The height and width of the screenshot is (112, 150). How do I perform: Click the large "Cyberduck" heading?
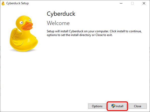61,14
